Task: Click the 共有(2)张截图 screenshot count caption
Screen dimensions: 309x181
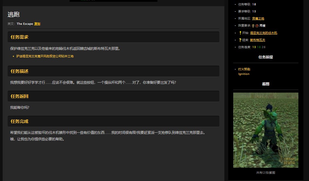Action: [x=266, y=173]
